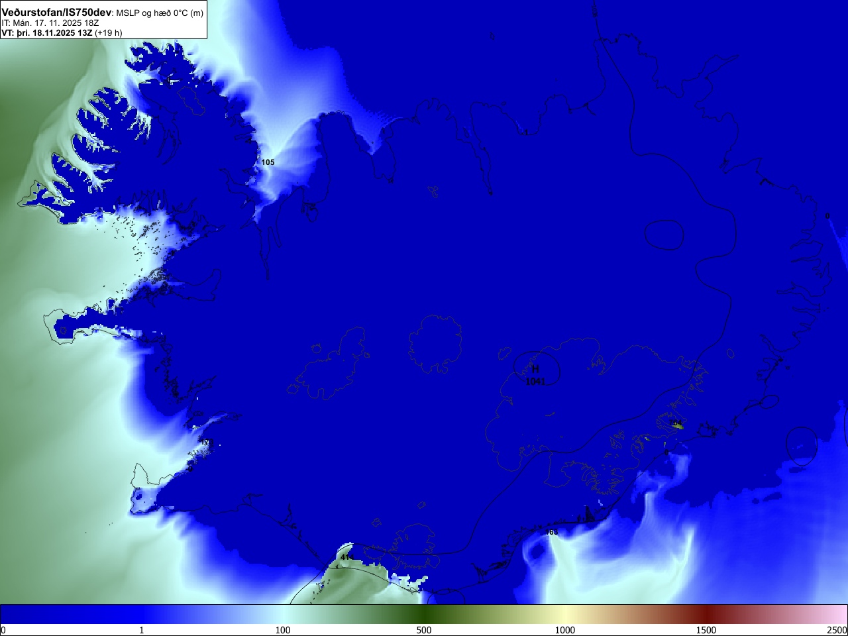Screen dimensions: 848x636
Task: Click the "0" value on the color scale
Action: [3, 630]
